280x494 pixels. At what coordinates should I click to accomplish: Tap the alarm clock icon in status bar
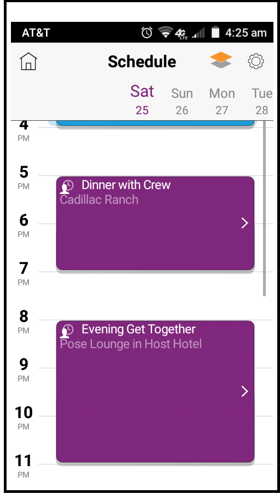tap(147, 32)
